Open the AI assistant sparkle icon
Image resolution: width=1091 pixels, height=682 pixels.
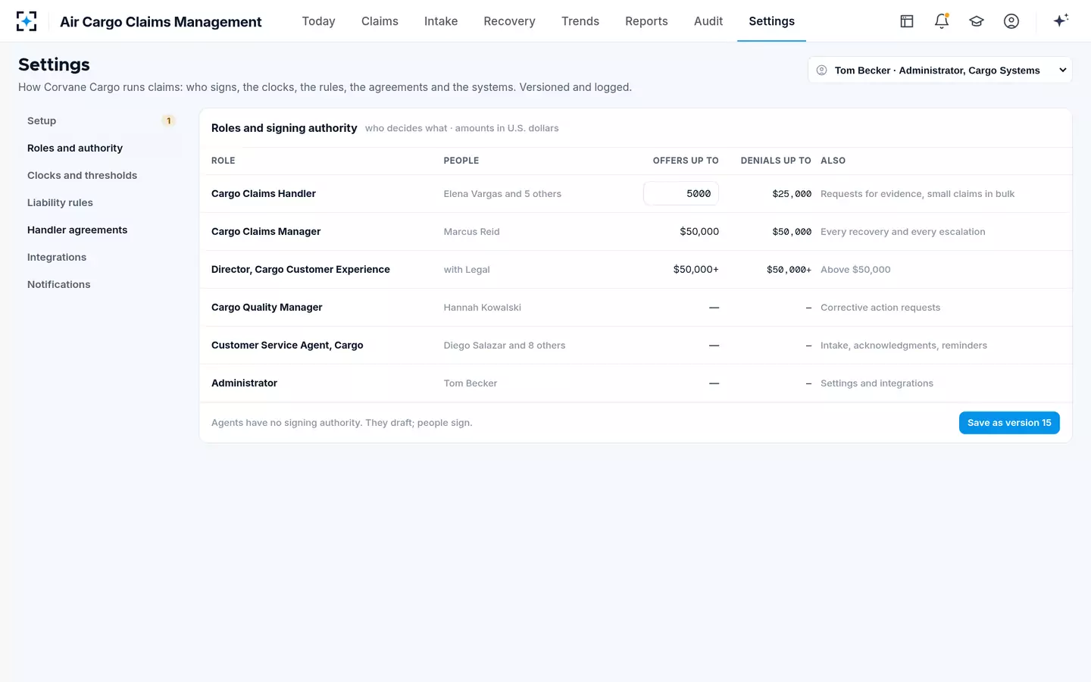(x=1061, y=20)
